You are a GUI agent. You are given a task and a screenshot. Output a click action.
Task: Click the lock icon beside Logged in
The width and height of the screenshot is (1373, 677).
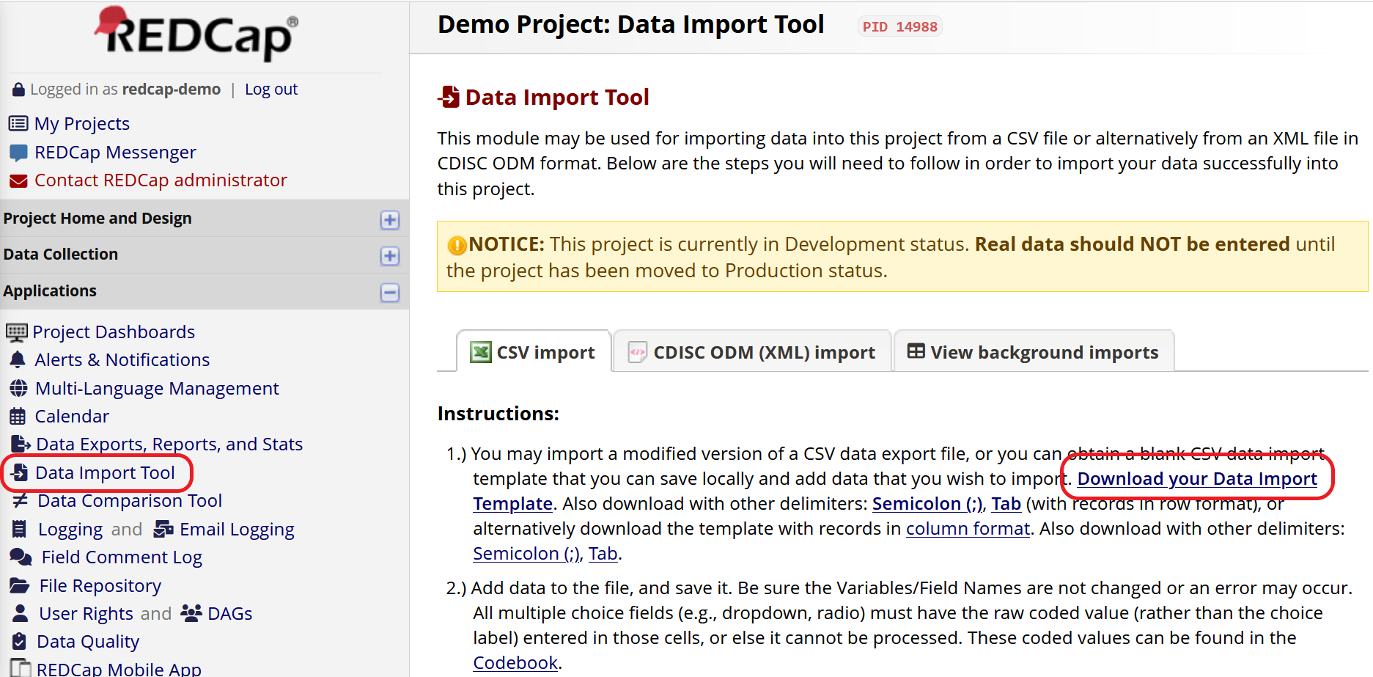click(x=19, y=89)
